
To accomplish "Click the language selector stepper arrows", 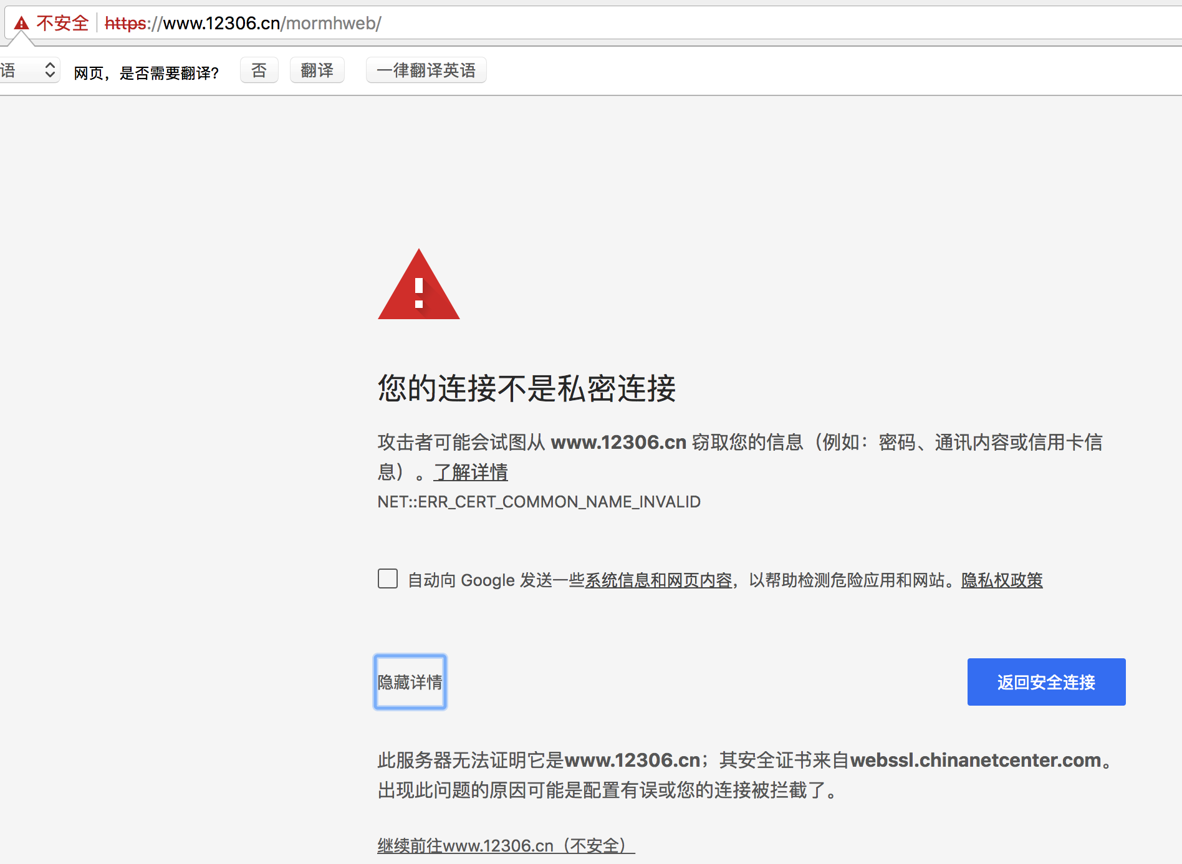I will point(50,70).
